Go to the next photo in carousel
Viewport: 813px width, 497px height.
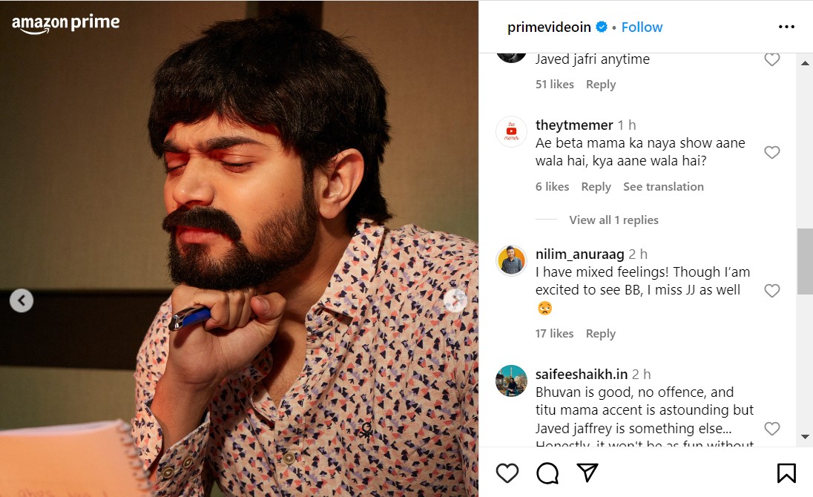[x=455, y=300]
